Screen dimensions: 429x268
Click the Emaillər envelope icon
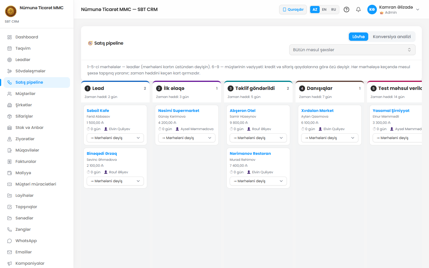tap(10, 252)
